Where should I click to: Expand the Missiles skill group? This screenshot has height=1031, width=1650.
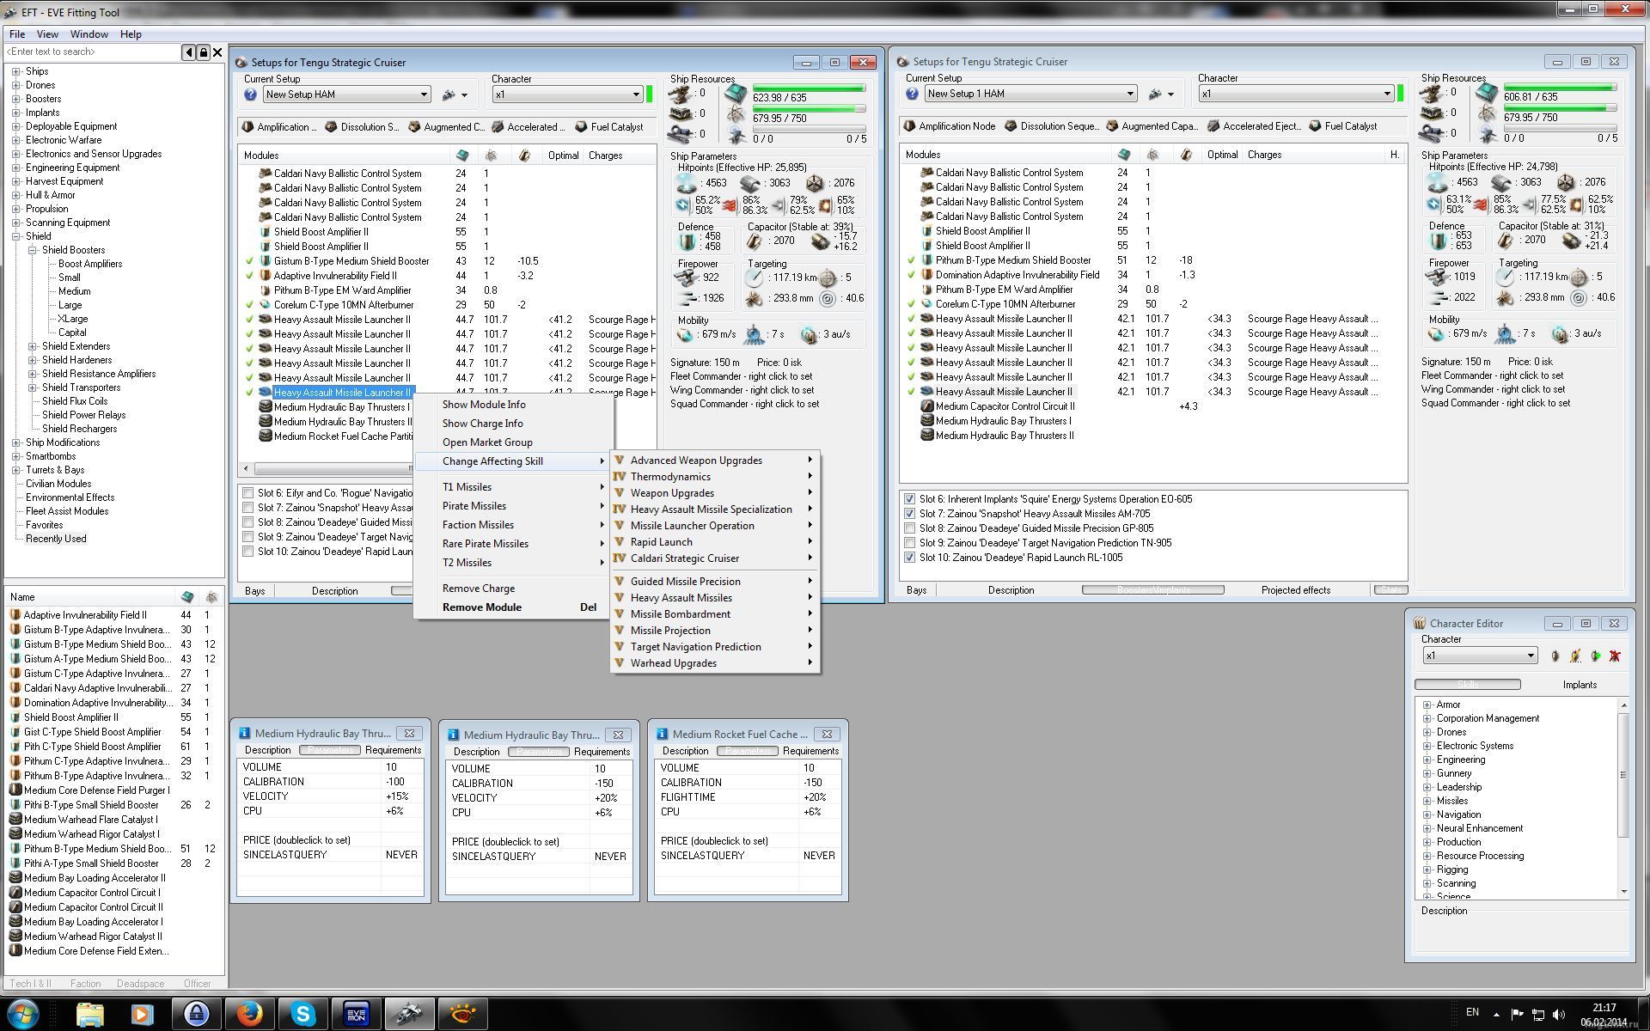click(x=1427, y=801)
